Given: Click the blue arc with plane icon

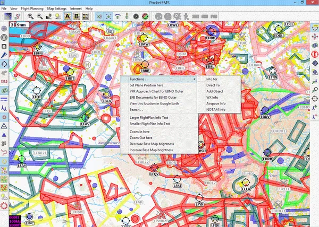Looking at the screenshot, I should pyautogui.click(x=117, y=16).
